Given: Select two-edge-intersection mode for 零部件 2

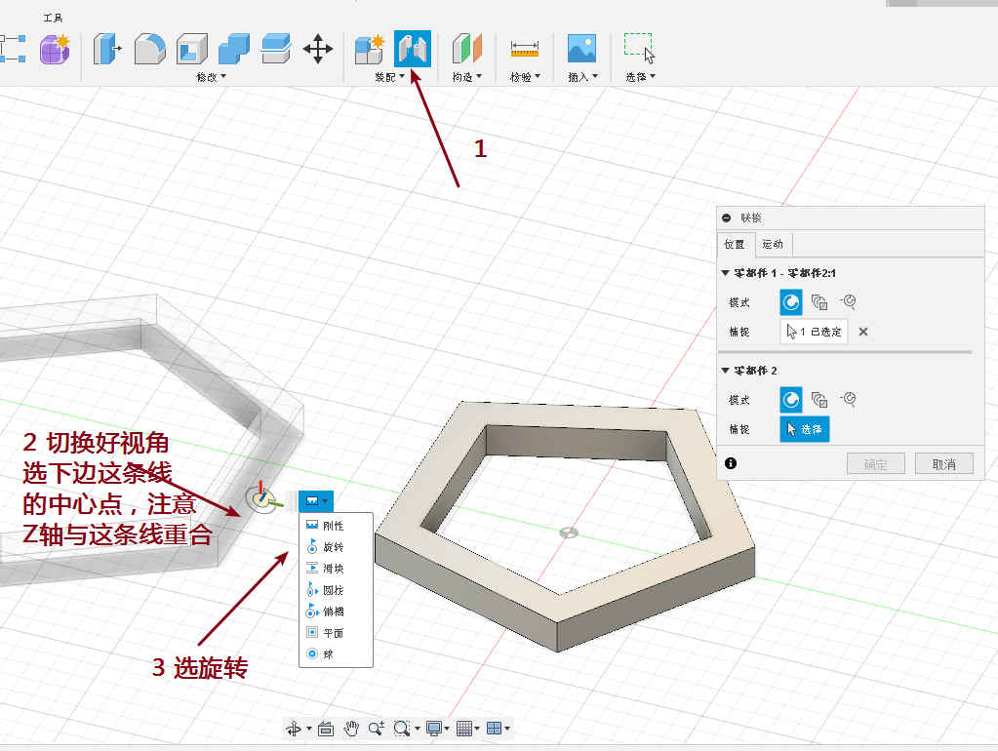Looking at the screenshot, I should 848,399.
